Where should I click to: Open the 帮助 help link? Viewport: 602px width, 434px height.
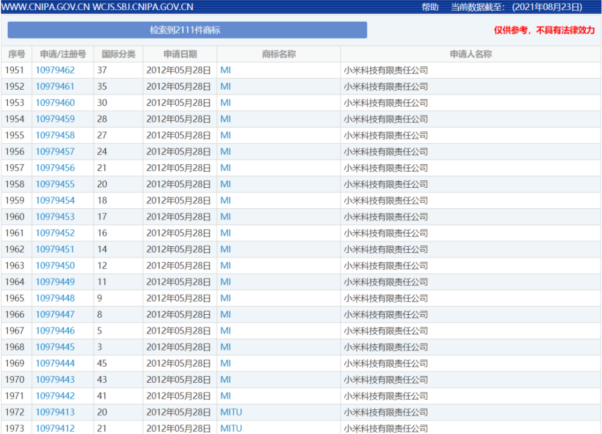(430, 7)
